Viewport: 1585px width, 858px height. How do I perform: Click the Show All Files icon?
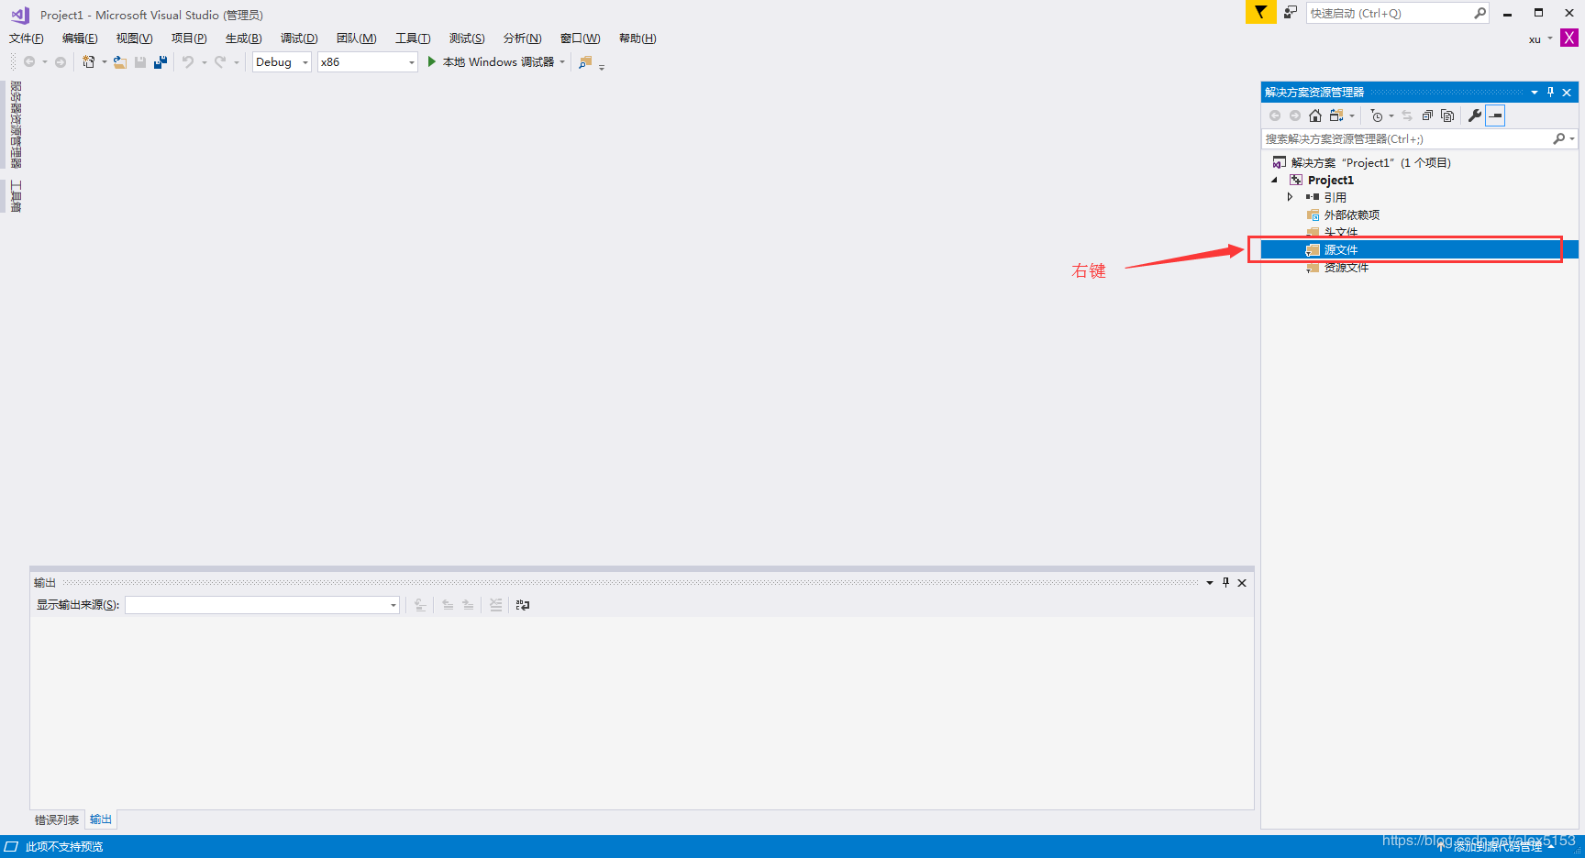pyautogui.click(x=1447, y=115)
